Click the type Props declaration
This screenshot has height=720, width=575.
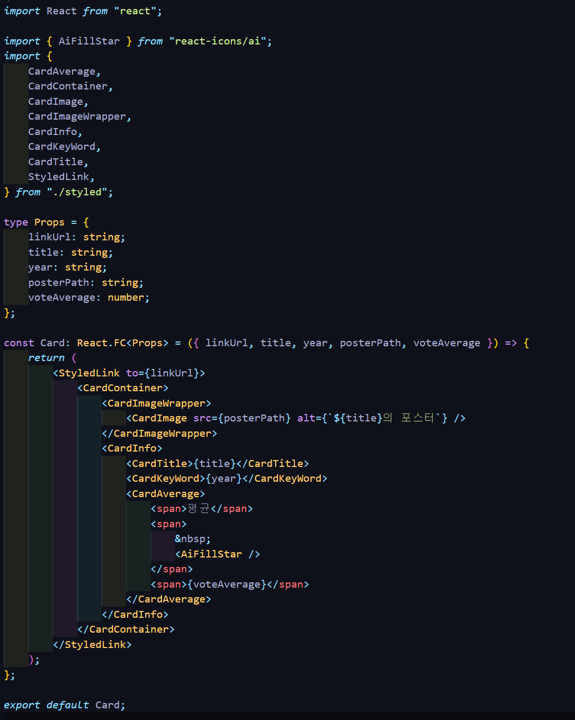(47, 222)
